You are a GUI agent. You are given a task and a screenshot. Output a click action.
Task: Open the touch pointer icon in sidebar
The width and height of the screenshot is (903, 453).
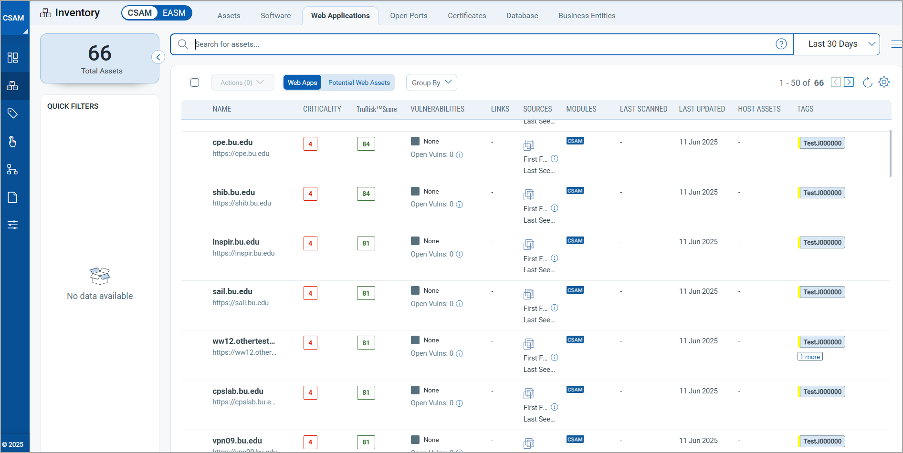pos(13,142)
